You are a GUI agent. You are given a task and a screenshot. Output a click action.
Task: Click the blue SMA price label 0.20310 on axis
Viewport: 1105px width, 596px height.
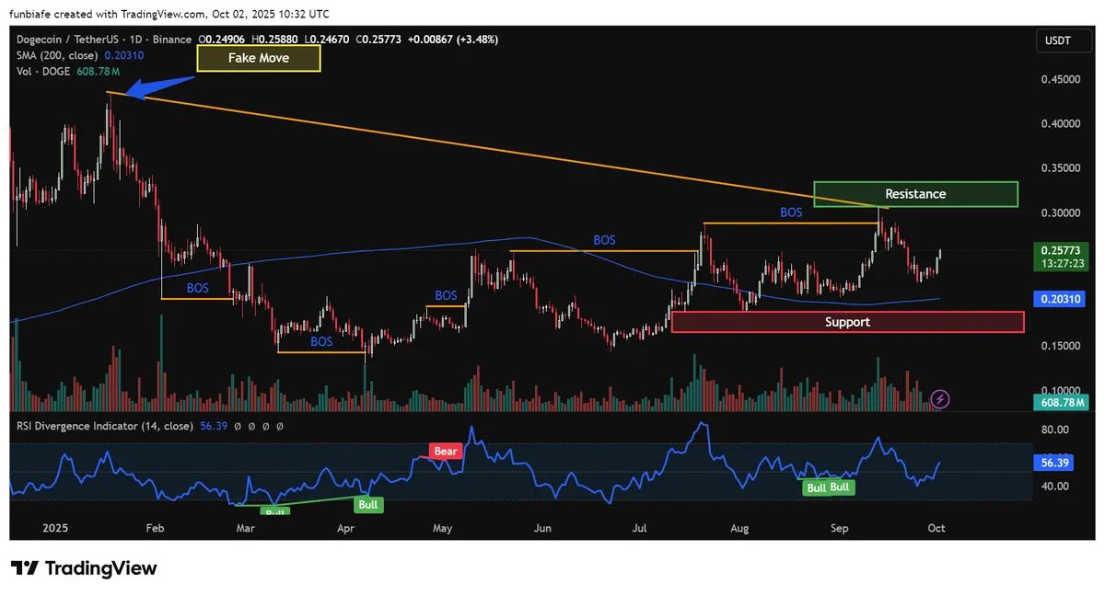(x=1060, y=299)
